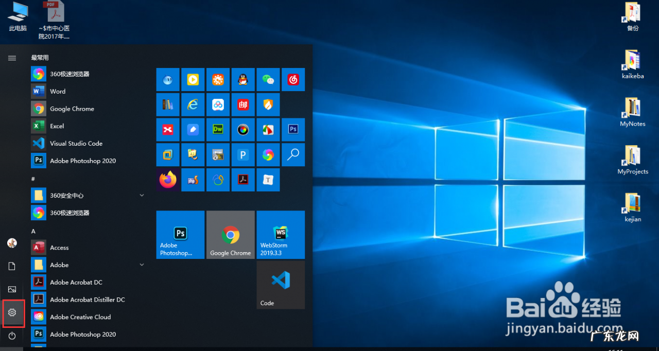Click the large Google Chrome tile
The height and width of the screenshot is (351, 659).
tap(230, 235)
